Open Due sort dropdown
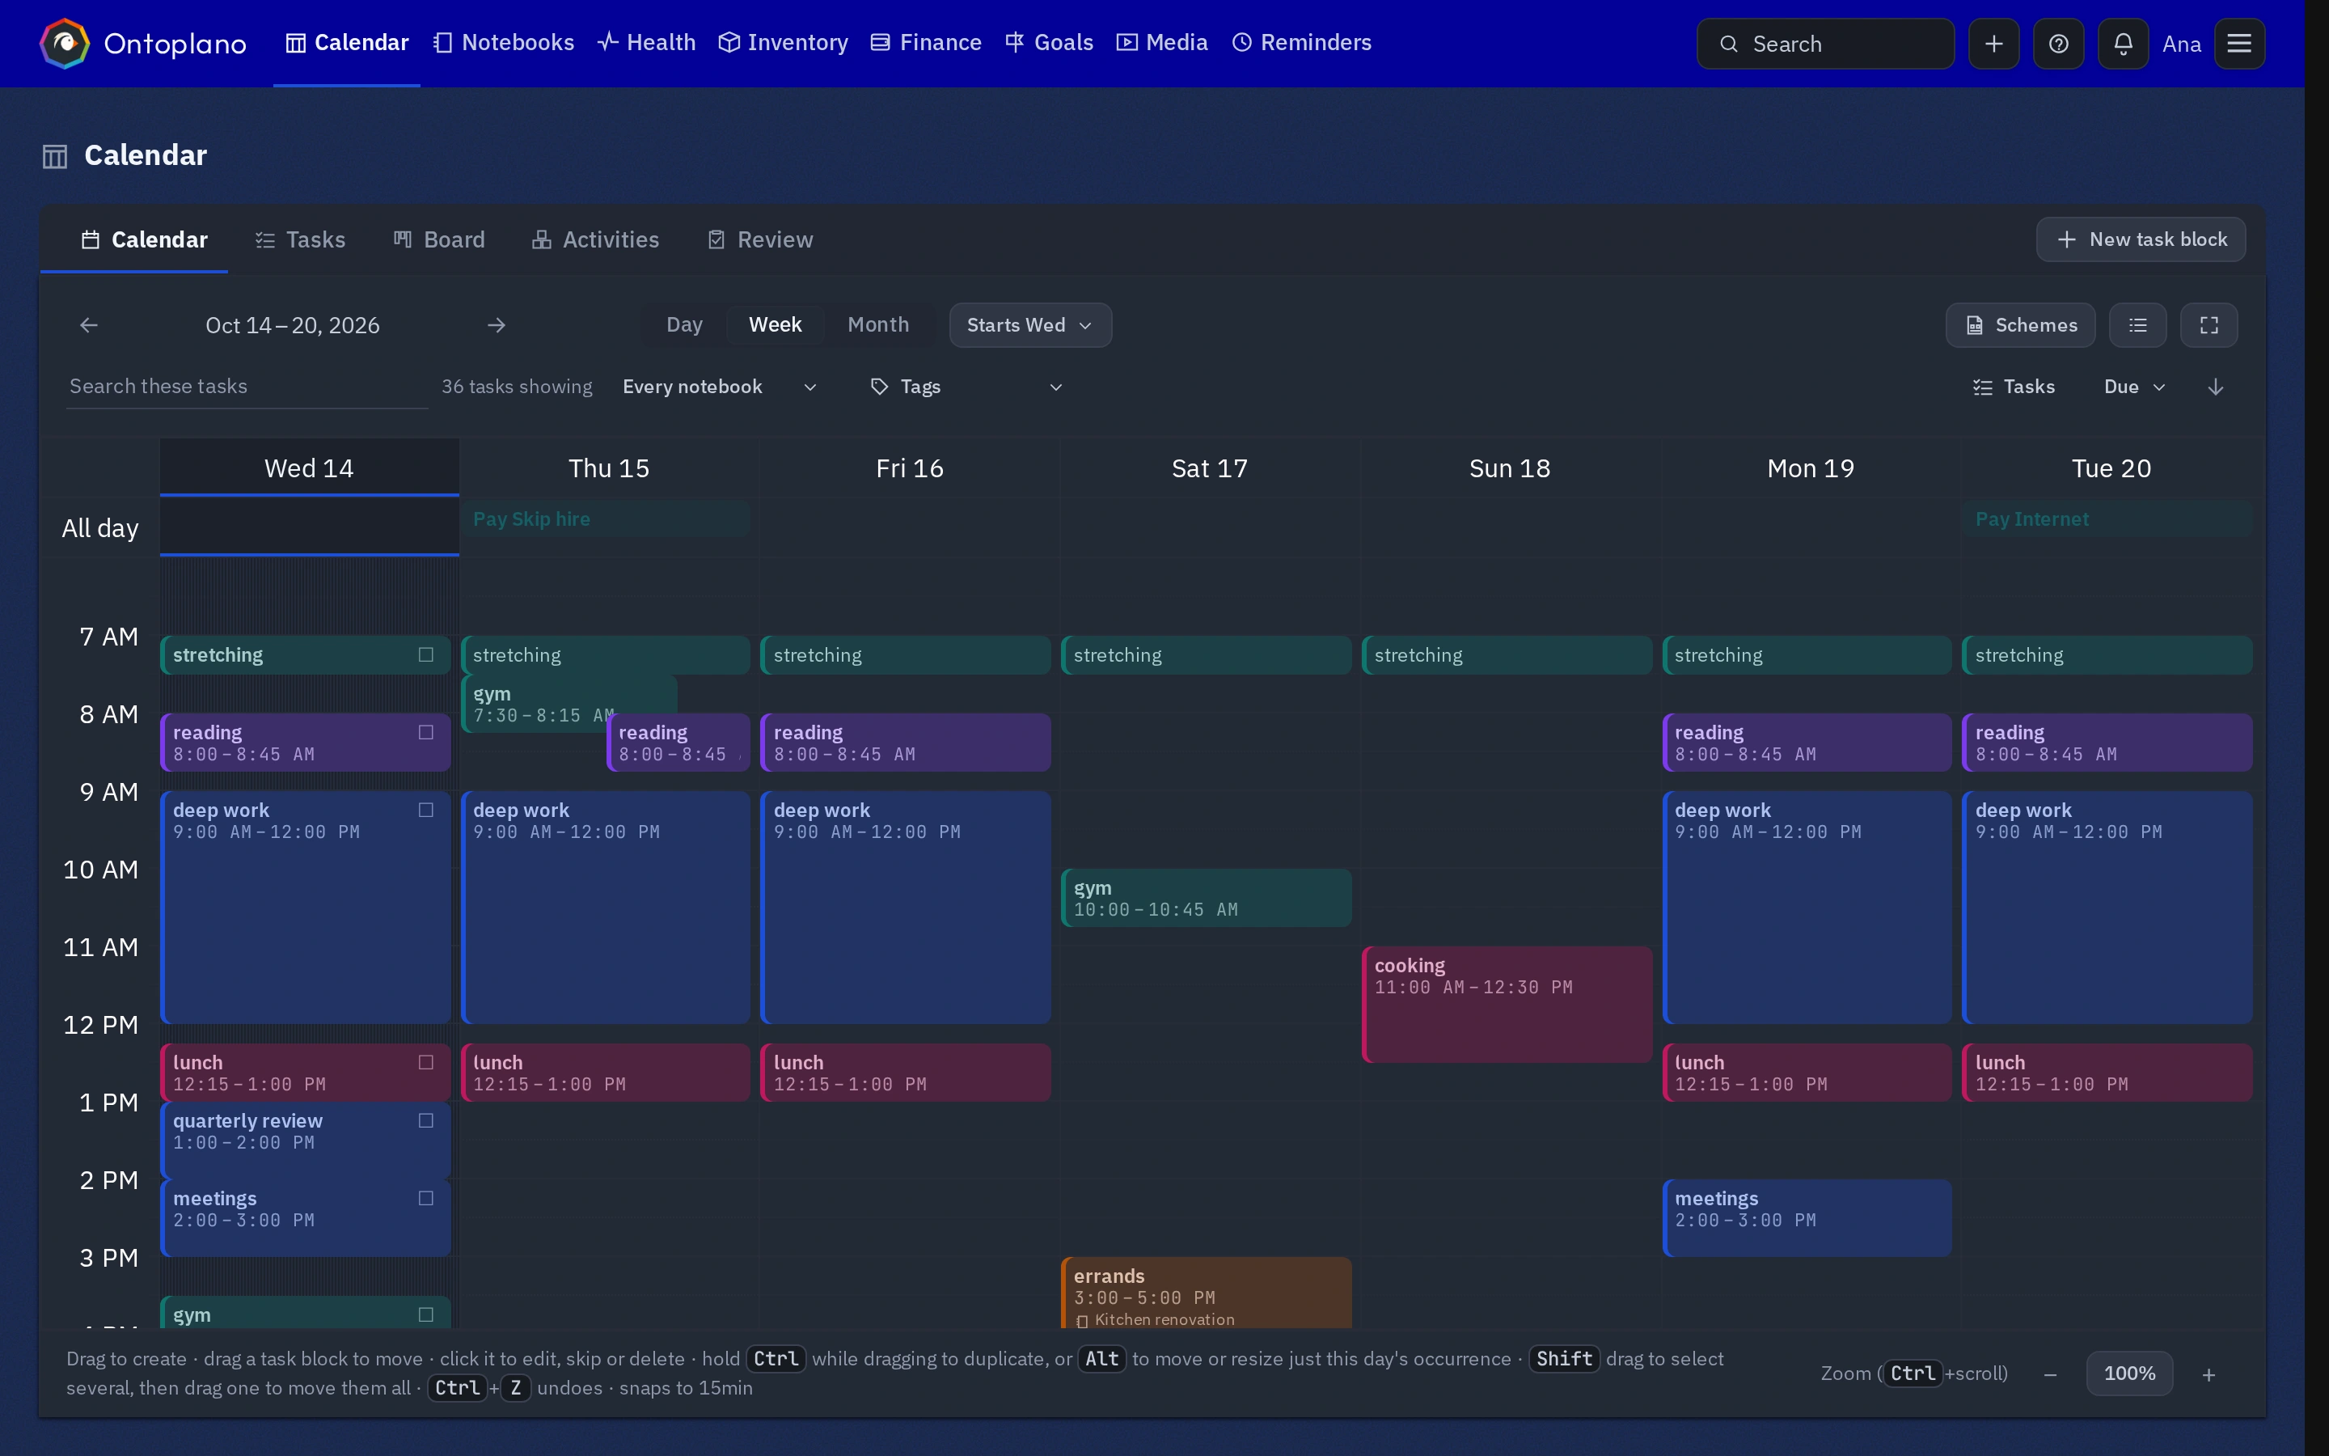This screenshot has height=1456, width=2329. [x=2135, y=387]
